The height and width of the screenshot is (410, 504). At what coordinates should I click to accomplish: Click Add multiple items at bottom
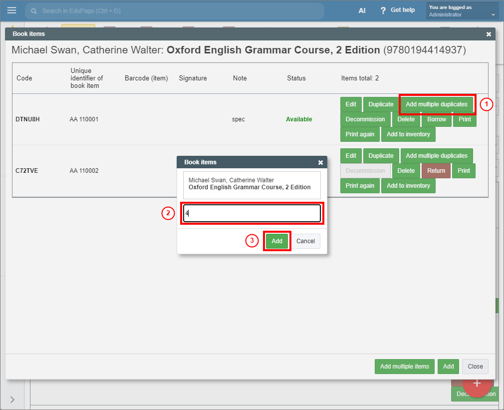click(404, 367)
